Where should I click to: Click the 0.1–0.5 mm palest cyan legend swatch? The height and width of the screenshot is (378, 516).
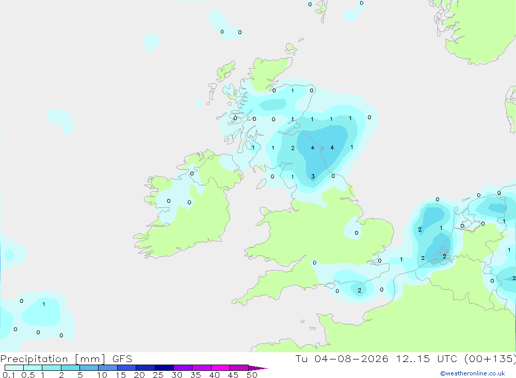pyautogui.click(x=14, y=368)
